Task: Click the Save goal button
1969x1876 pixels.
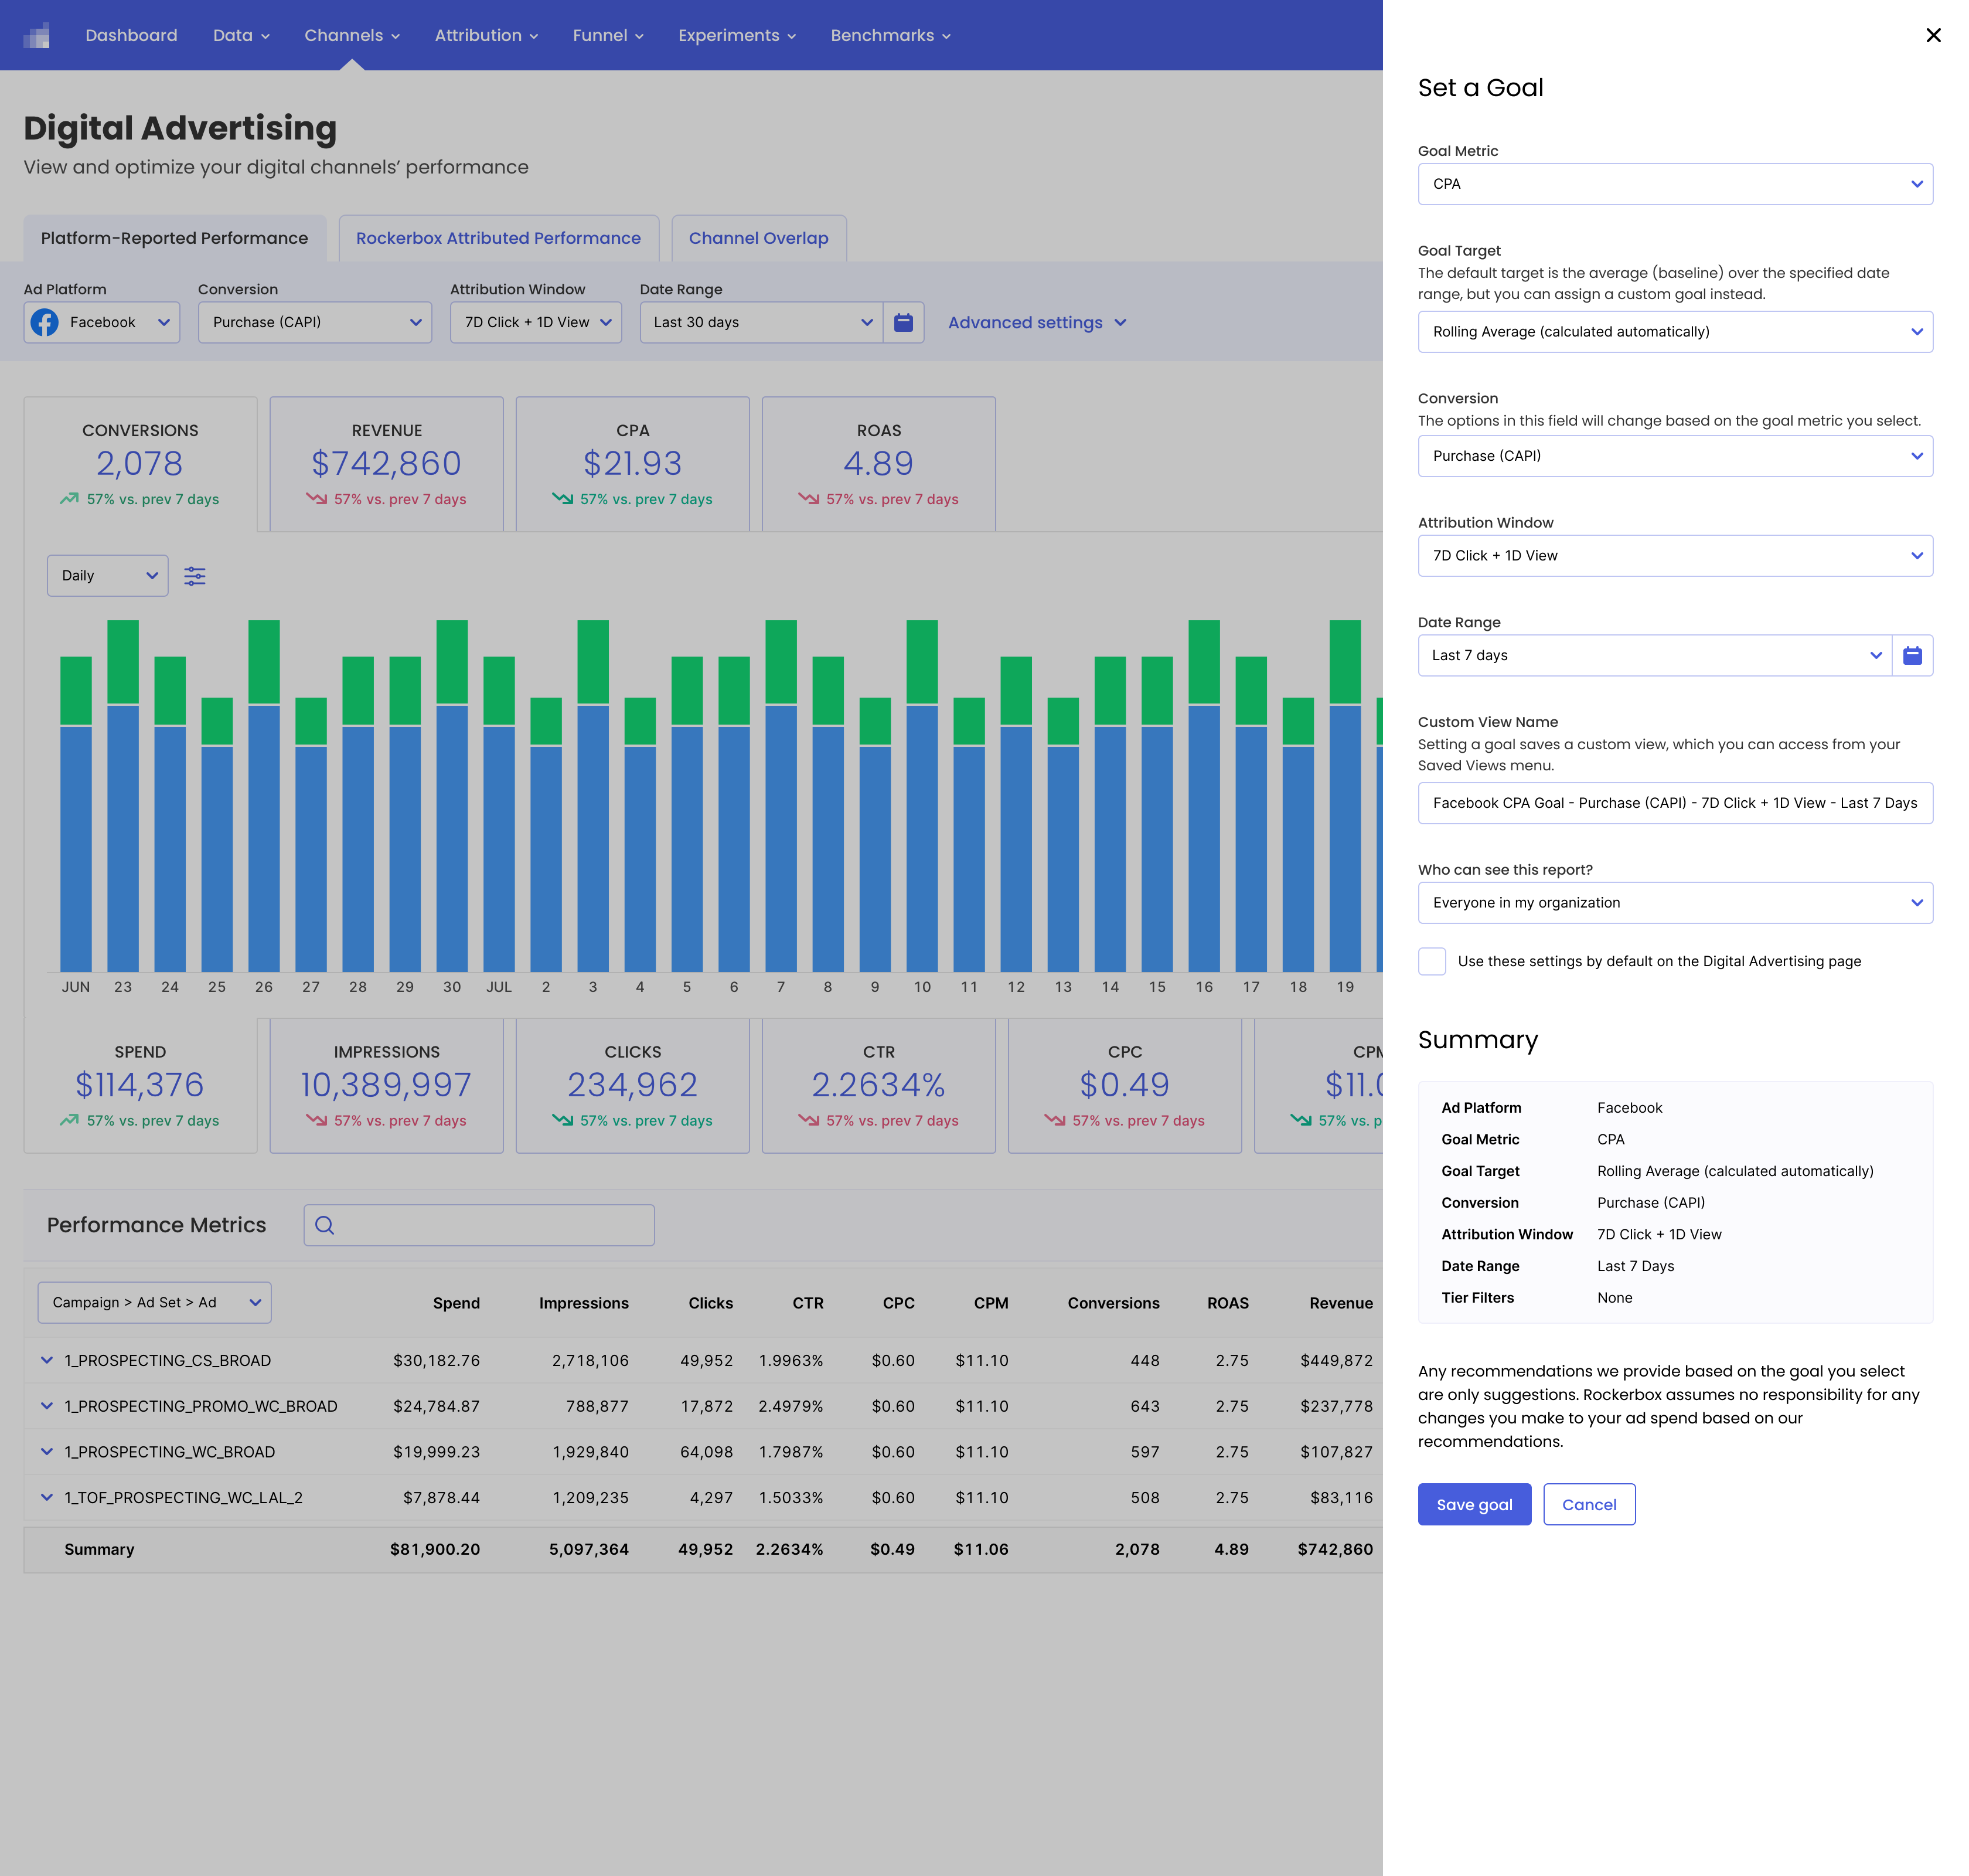Action: pyautogui.click(x=1473, y=1504)
